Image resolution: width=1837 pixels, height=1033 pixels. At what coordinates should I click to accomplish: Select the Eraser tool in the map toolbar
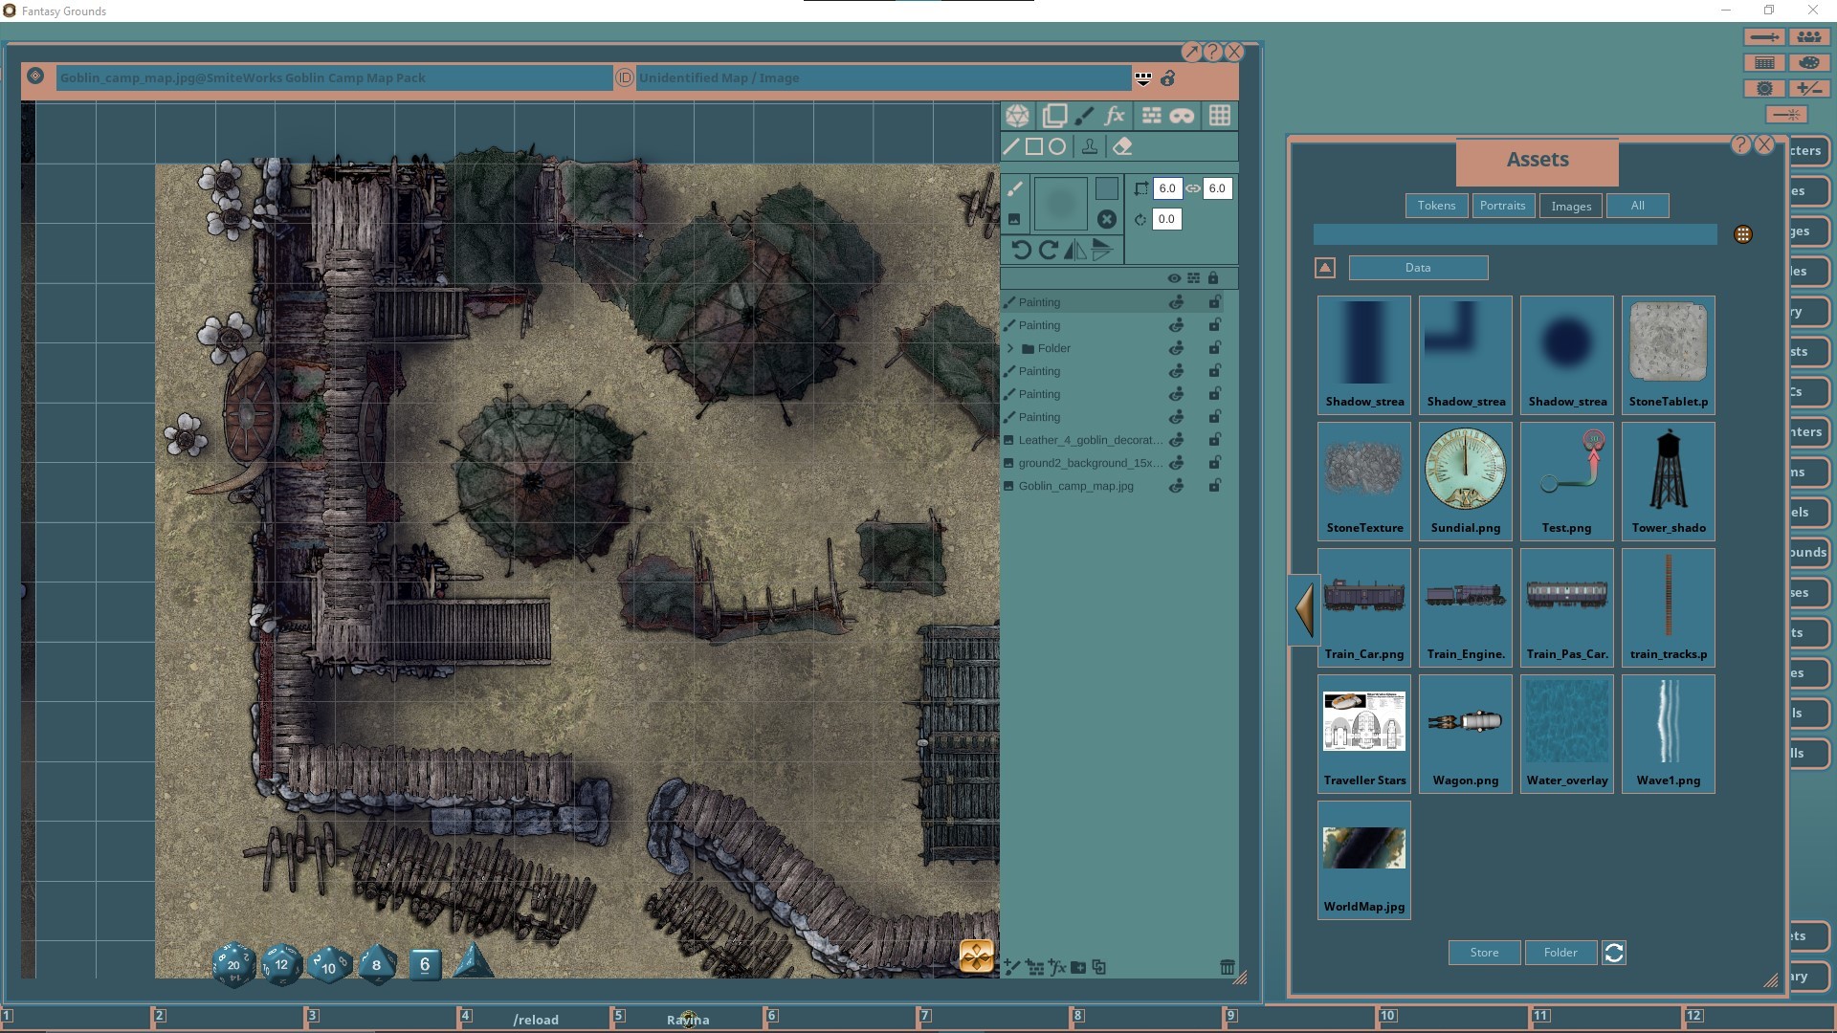coord(1123,146)
